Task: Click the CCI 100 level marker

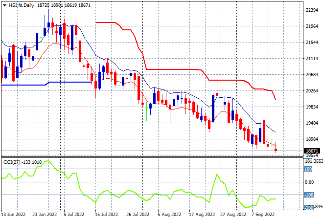Action: 308,169
